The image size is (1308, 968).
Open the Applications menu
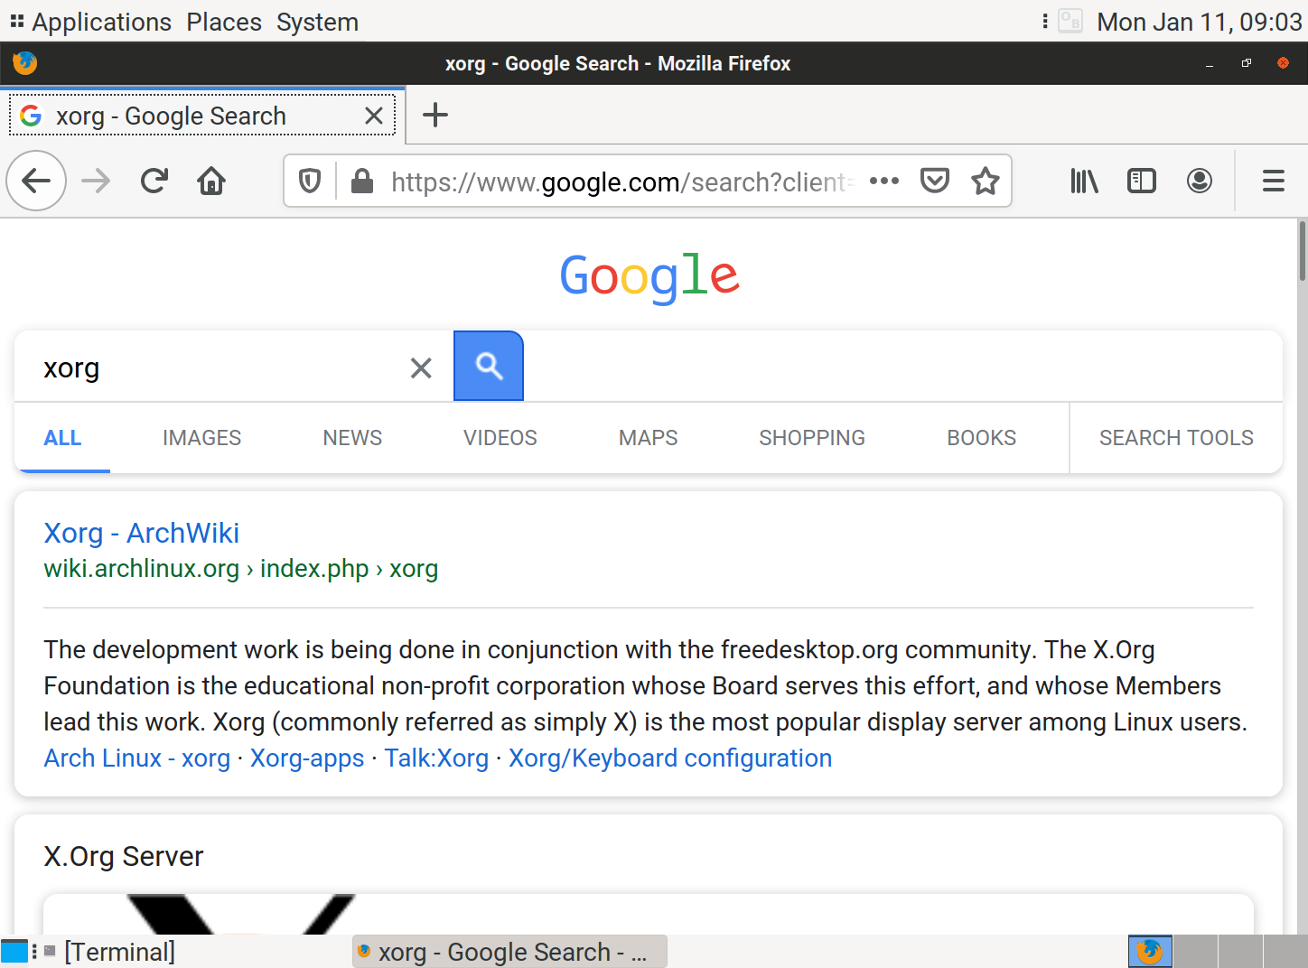[x=101, y=22]
